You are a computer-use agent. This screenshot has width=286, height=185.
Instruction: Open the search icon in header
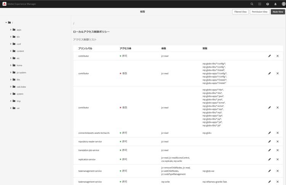click(252, 4)
